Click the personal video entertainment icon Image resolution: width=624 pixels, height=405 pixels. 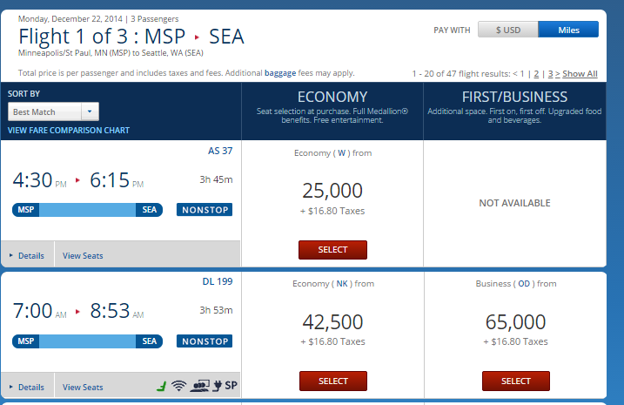(x=200, y=386)
